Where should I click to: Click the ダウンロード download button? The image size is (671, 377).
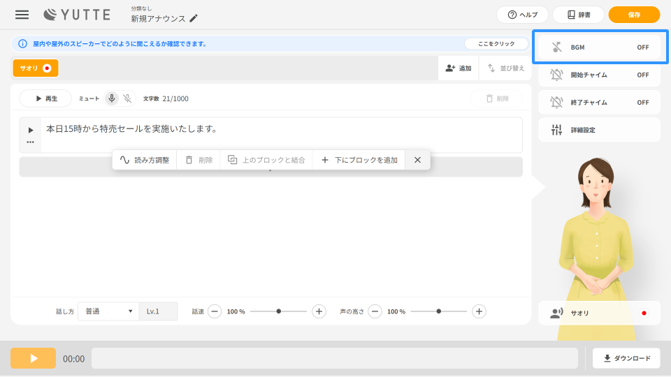click(x=626, y=358)
